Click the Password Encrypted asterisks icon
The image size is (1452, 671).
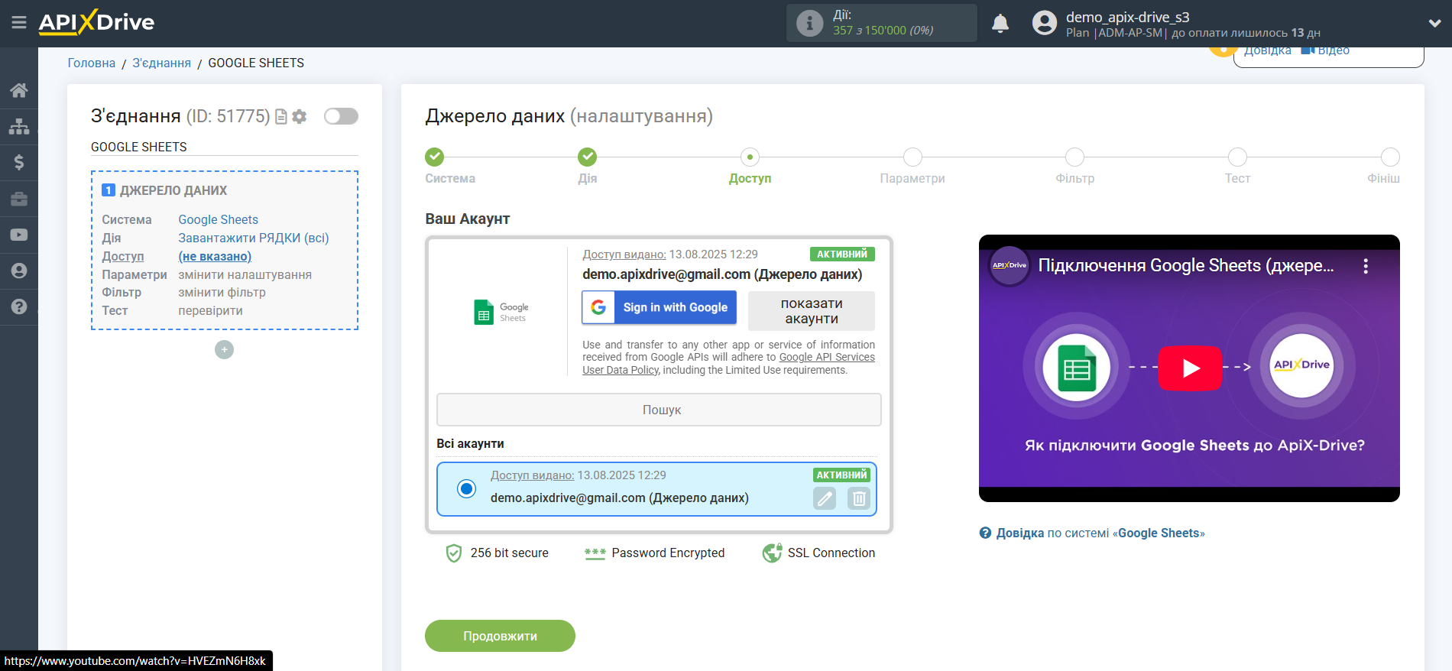tap(595, 553)
